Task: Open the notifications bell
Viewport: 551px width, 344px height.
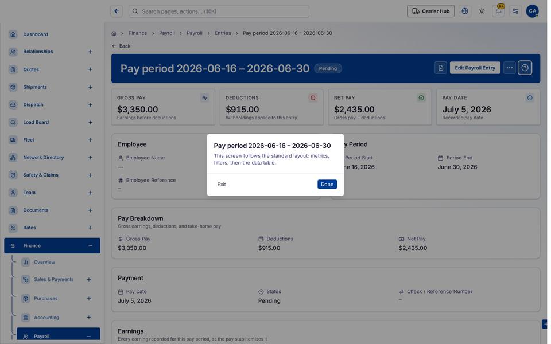Action: pos(498,11)
